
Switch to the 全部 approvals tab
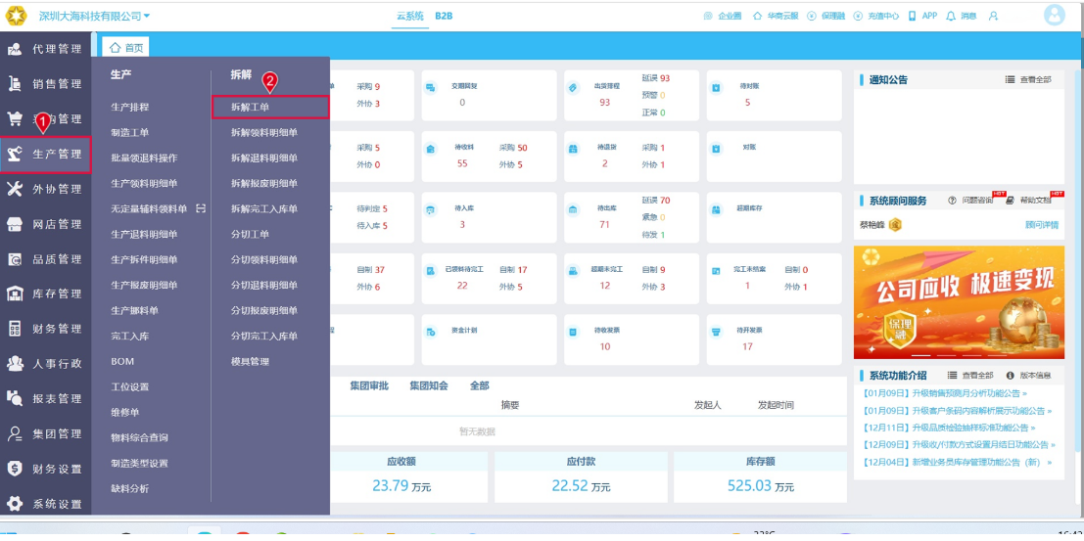[480, 386]
